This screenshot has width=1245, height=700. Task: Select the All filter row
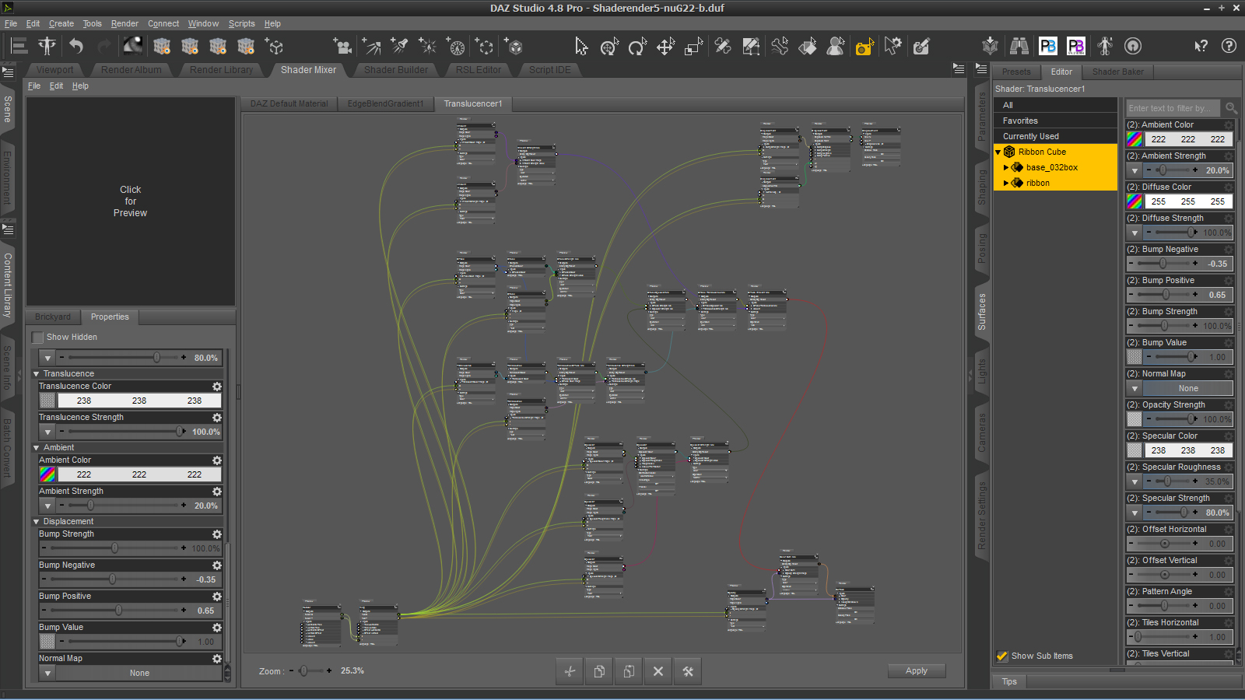coord(1055,105)
